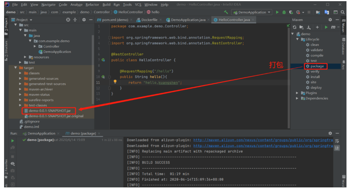Expand the classes folder under target
Screen dimensions: 361x190
(20, 73)
